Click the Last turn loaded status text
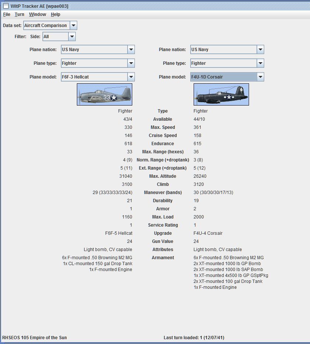 click(x=194, y=337)
